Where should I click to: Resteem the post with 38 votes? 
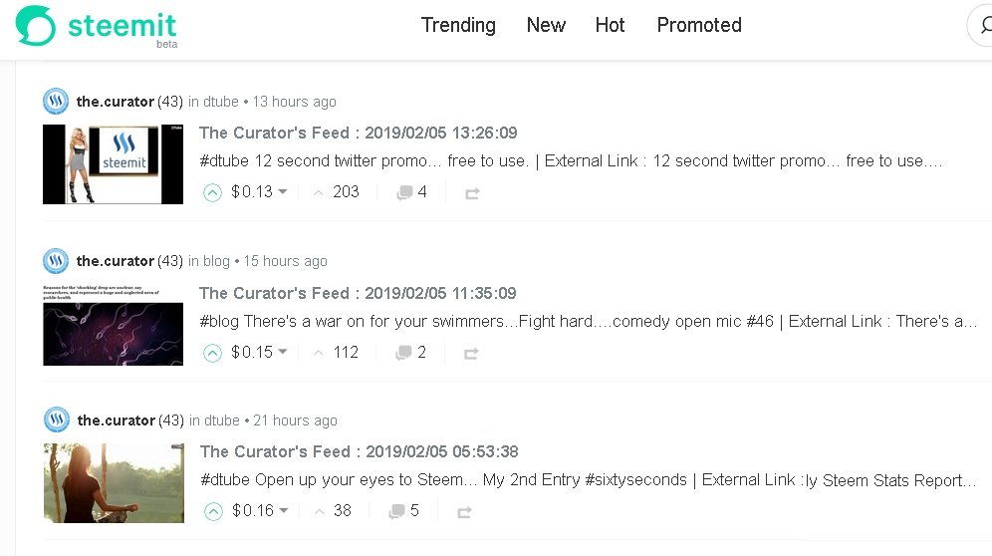(464, 512)
